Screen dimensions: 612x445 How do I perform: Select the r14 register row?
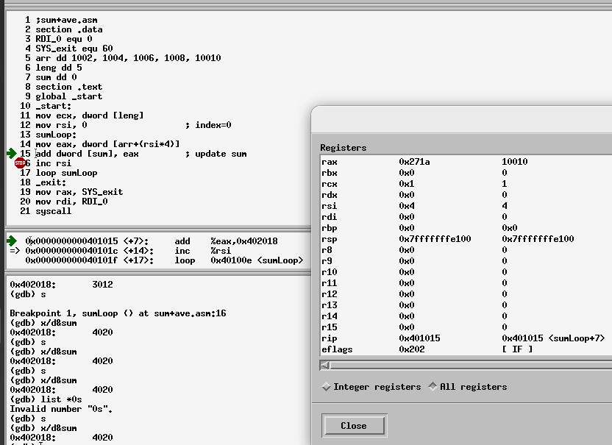point(466,316)
